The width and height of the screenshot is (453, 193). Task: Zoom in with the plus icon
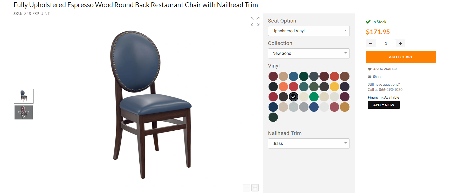pyautogui.click(x=255, y=188)
